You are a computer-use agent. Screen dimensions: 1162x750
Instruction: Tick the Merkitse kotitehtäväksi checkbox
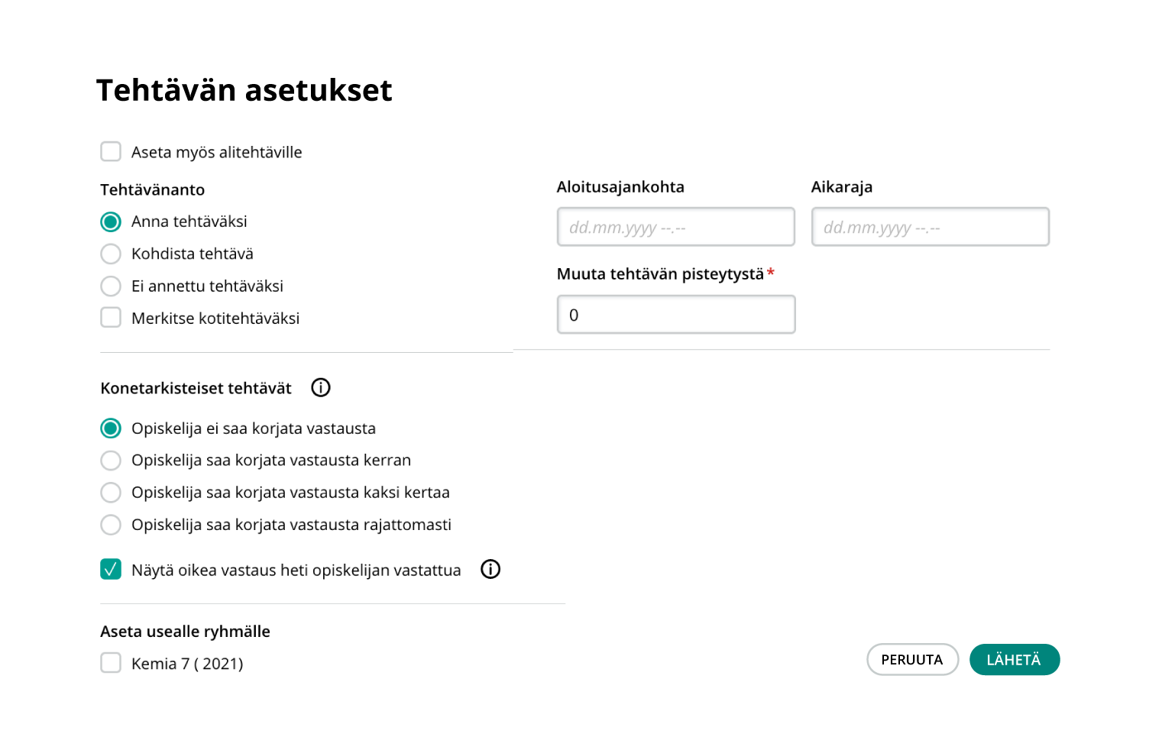[x=111, y=318]
